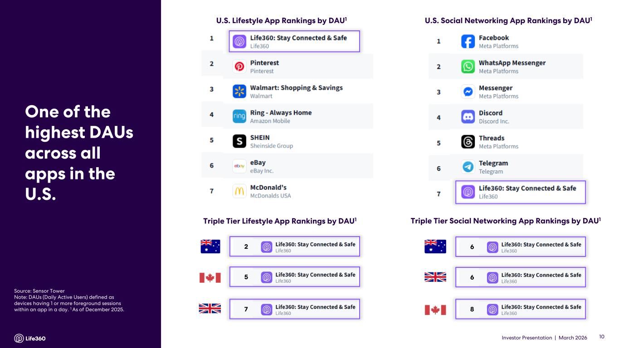619x348 pixels.
Task: Click the Discord app icon
Action: pos(468,117)
